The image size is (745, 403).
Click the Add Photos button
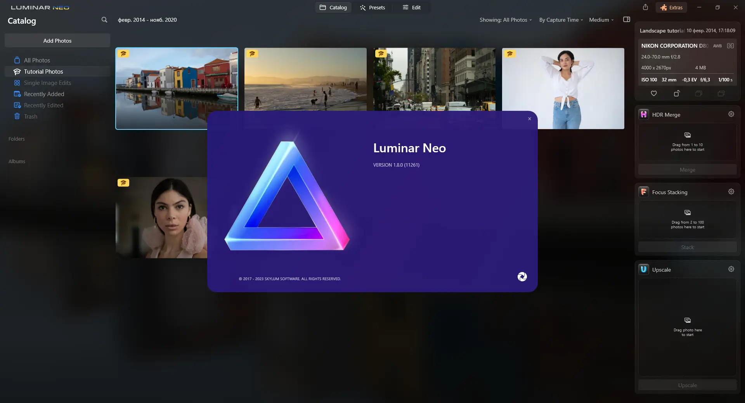pos(57,41)
